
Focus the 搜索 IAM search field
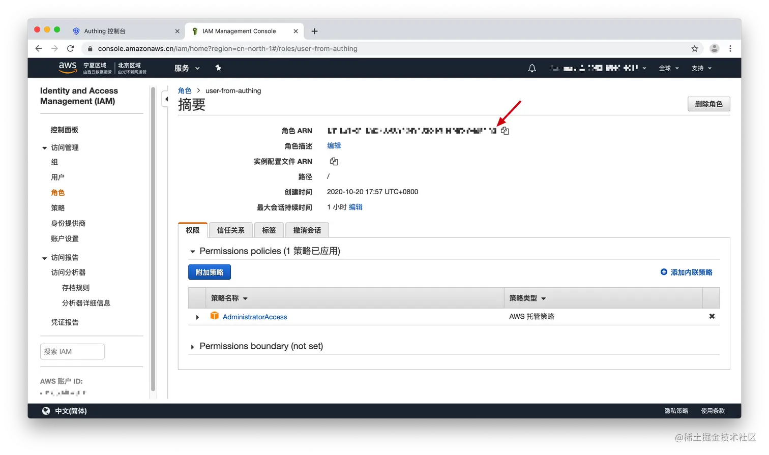[72, 351]
